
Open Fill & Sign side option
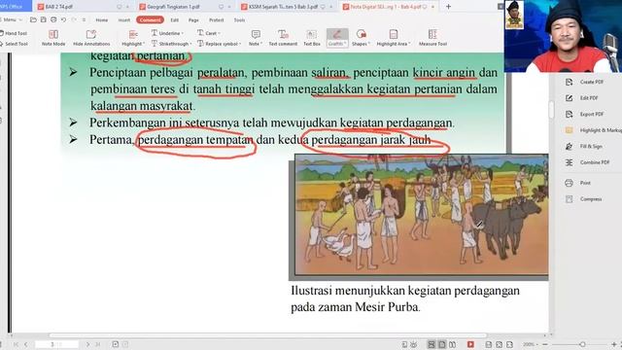coord(584,147)
